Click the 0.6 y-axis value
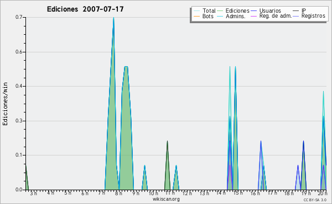 pyautogui.click(x=19, y=52)
